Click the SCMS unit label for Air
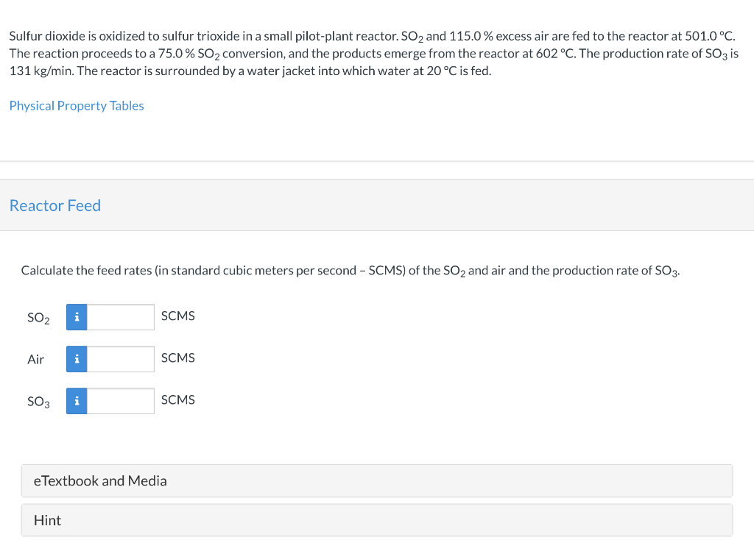 point(177,358)
